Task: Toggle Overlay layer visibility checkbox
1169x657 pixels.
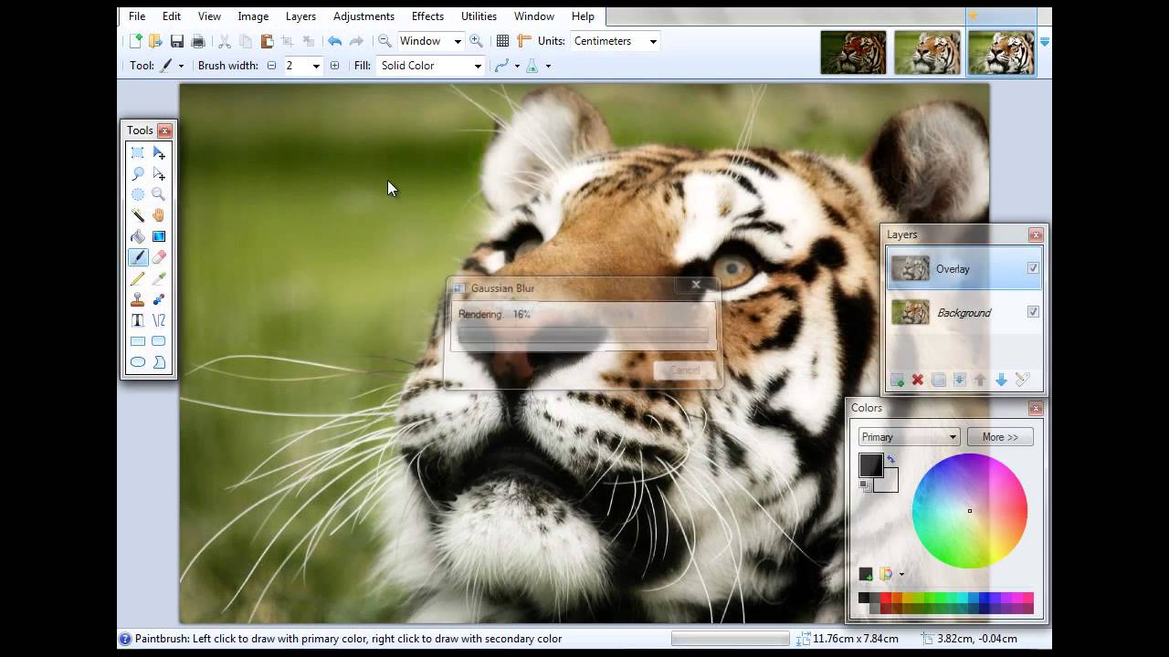Action: 1033,268
